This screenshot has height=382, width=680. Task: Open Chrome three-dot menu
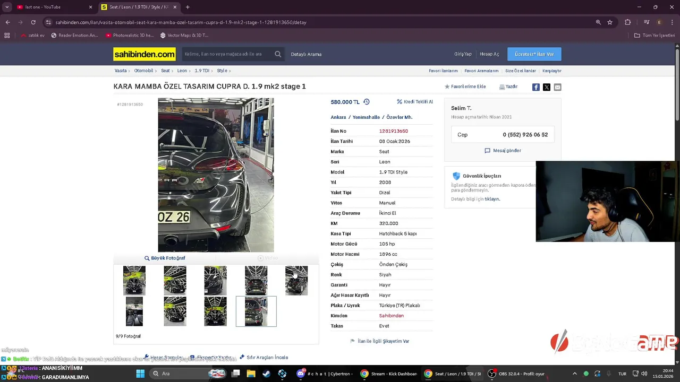(x=672, y=22)
